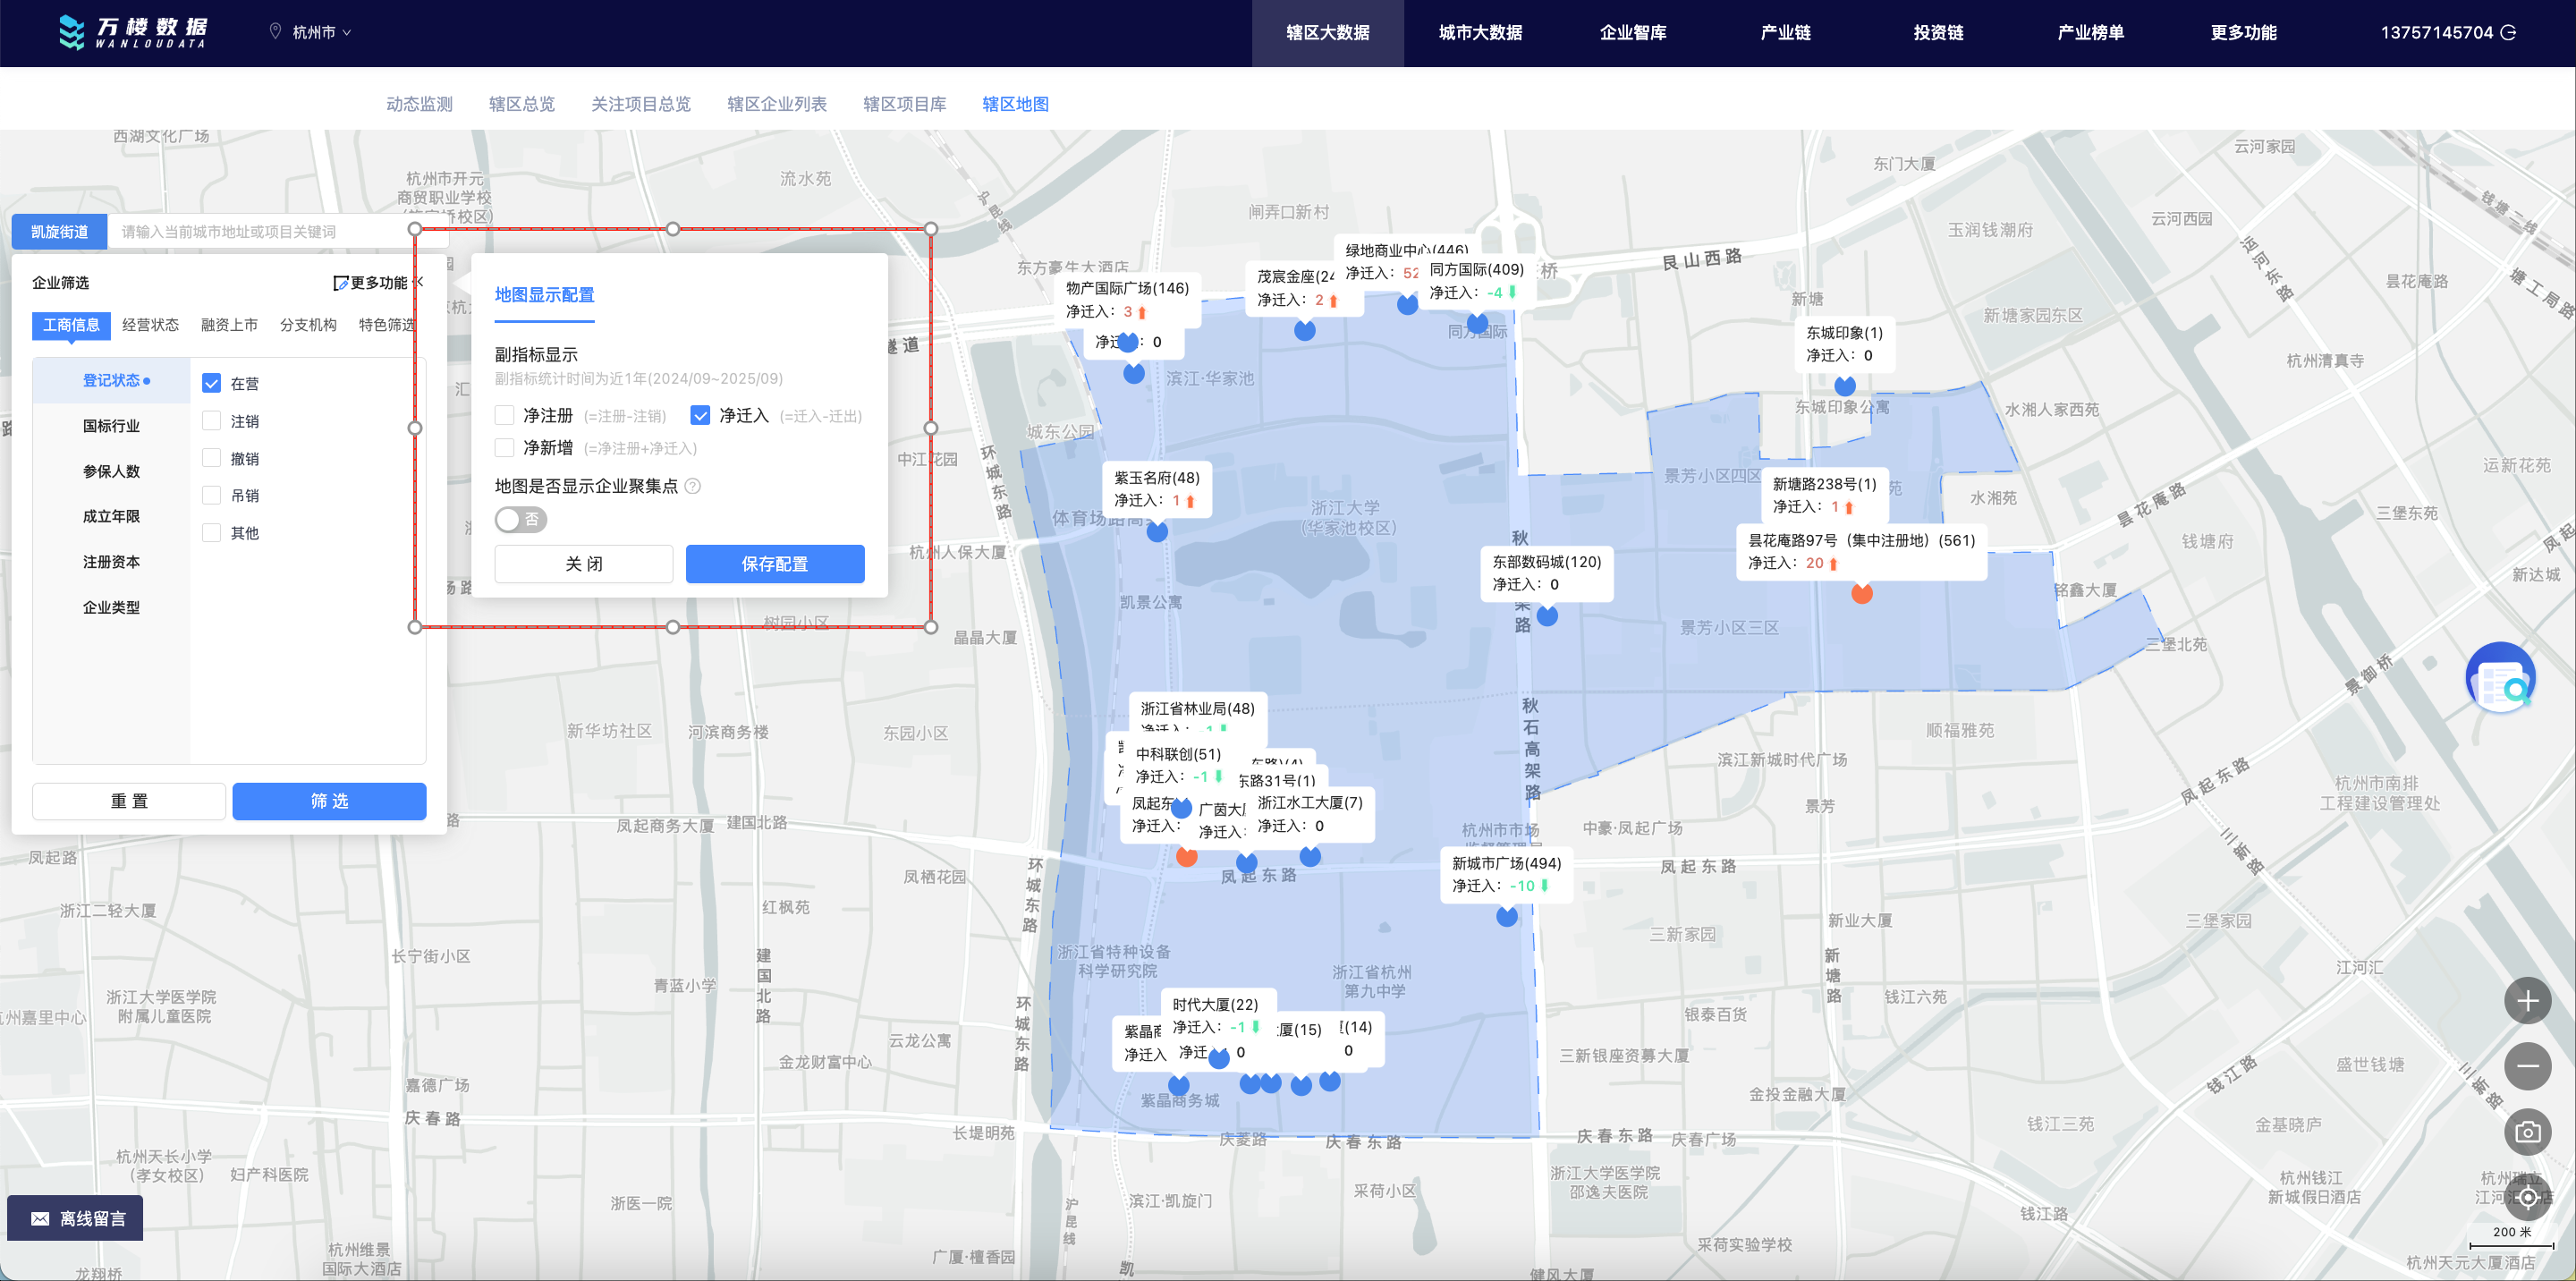
Task: Uncheck the 净迁入 checkbox
Action: 700,415
